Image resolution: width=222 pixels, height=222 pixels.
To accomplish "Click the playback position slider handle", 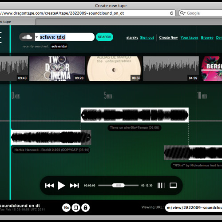I will click(x=118, y=185).
